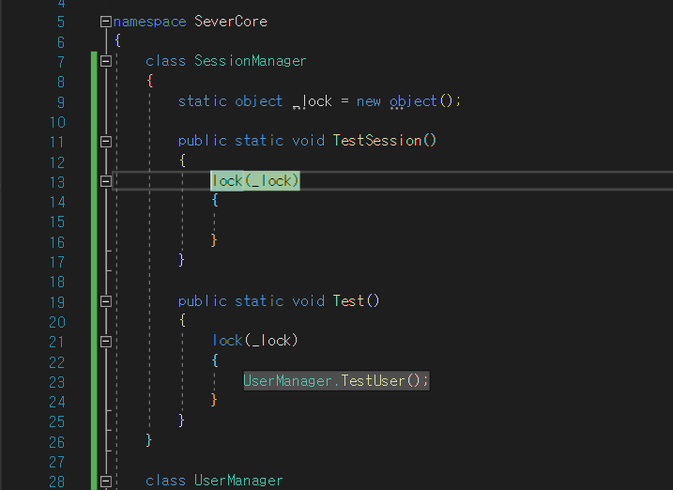Click the SessionManager class name
This screenshot has width=673, height=490.
pos(251,61)
